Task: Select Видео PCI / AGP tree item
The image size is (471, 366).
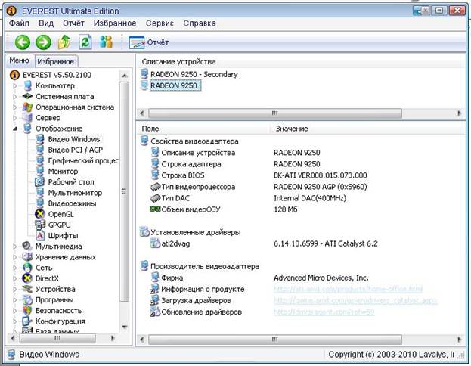Action: [76, 150]
